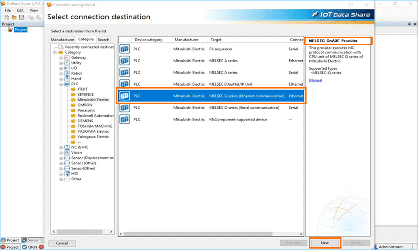
Task: Click the Recently connected destination icon
Action: point(61,47)
